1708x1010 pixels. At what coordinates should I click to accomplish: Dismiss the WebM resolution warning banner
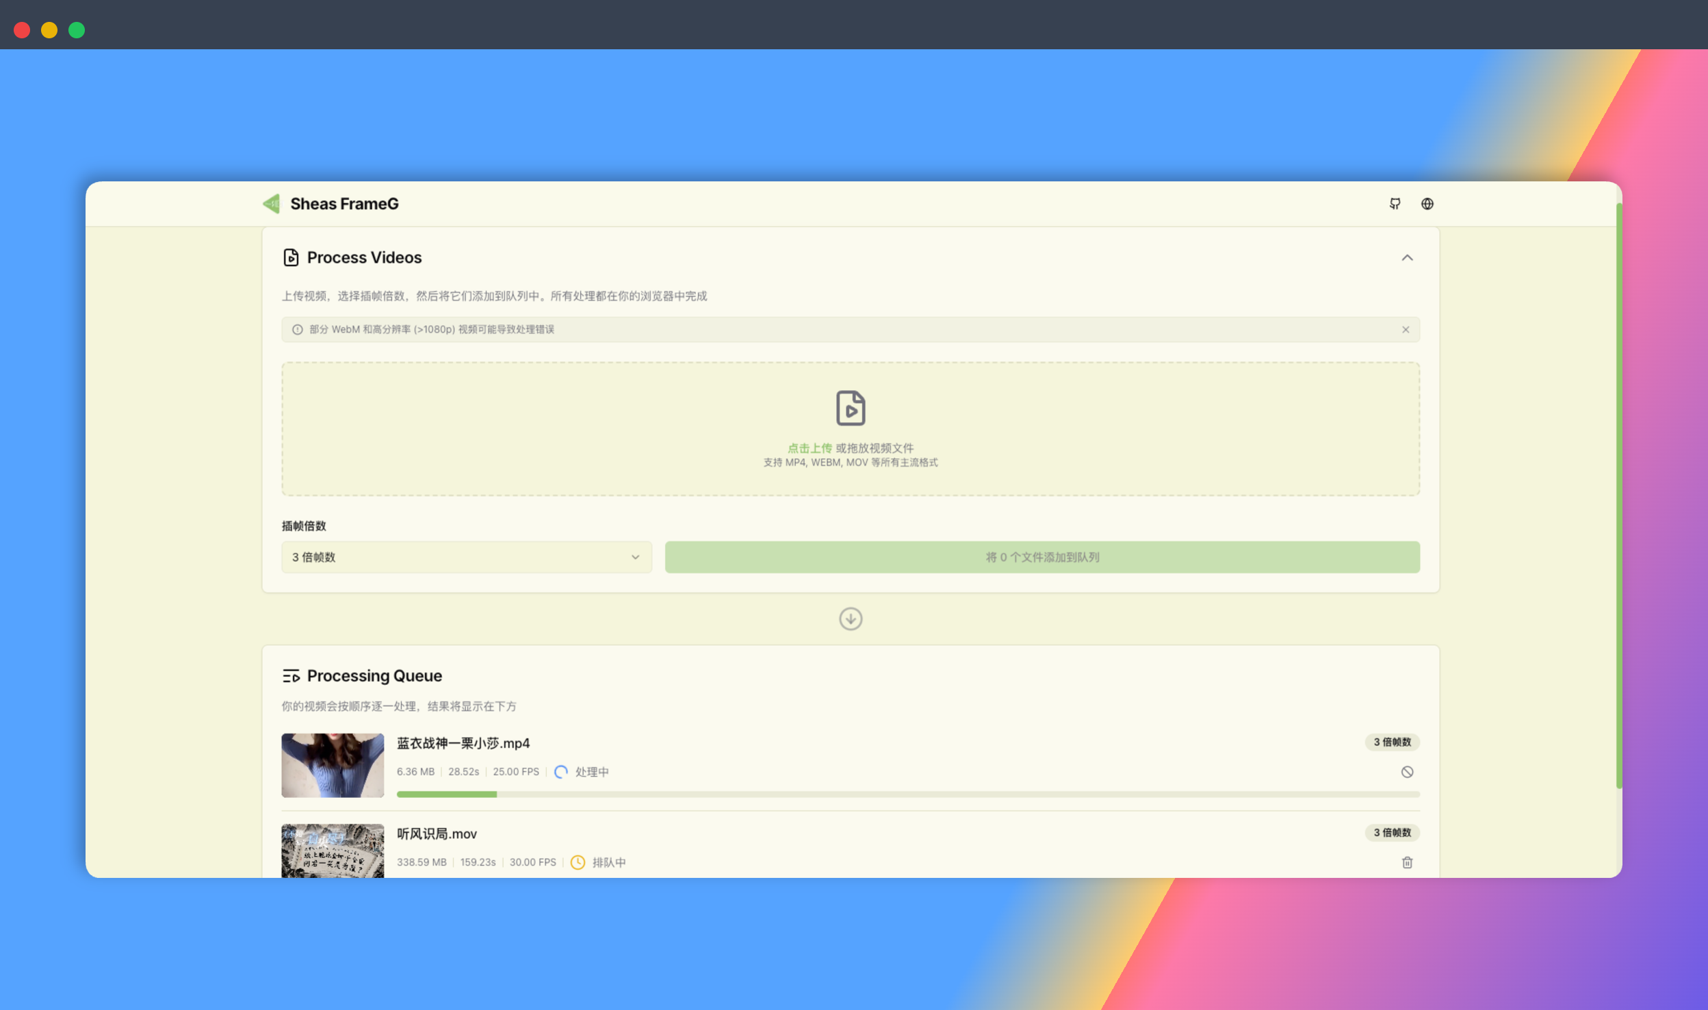pos(1405,330)
